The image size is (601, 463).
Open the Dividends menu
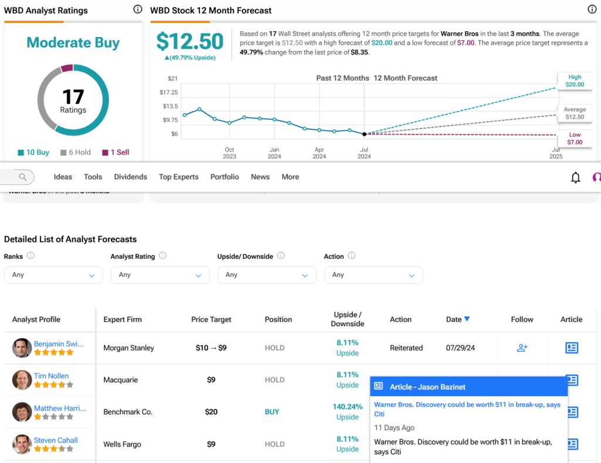pyautogui.click(x=130, y=177)
